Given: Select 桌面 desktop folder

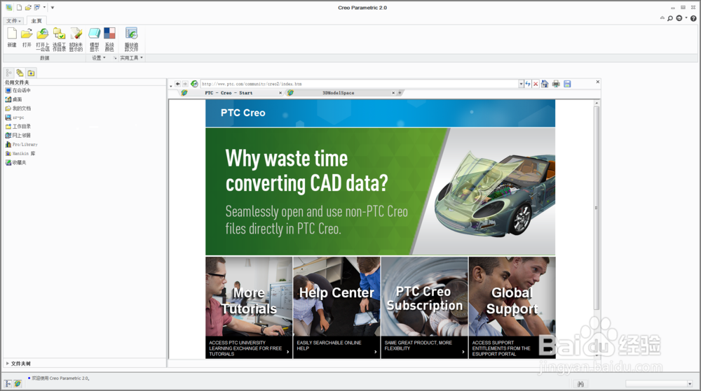Looking at the screenshot, I should click(13, 99).
